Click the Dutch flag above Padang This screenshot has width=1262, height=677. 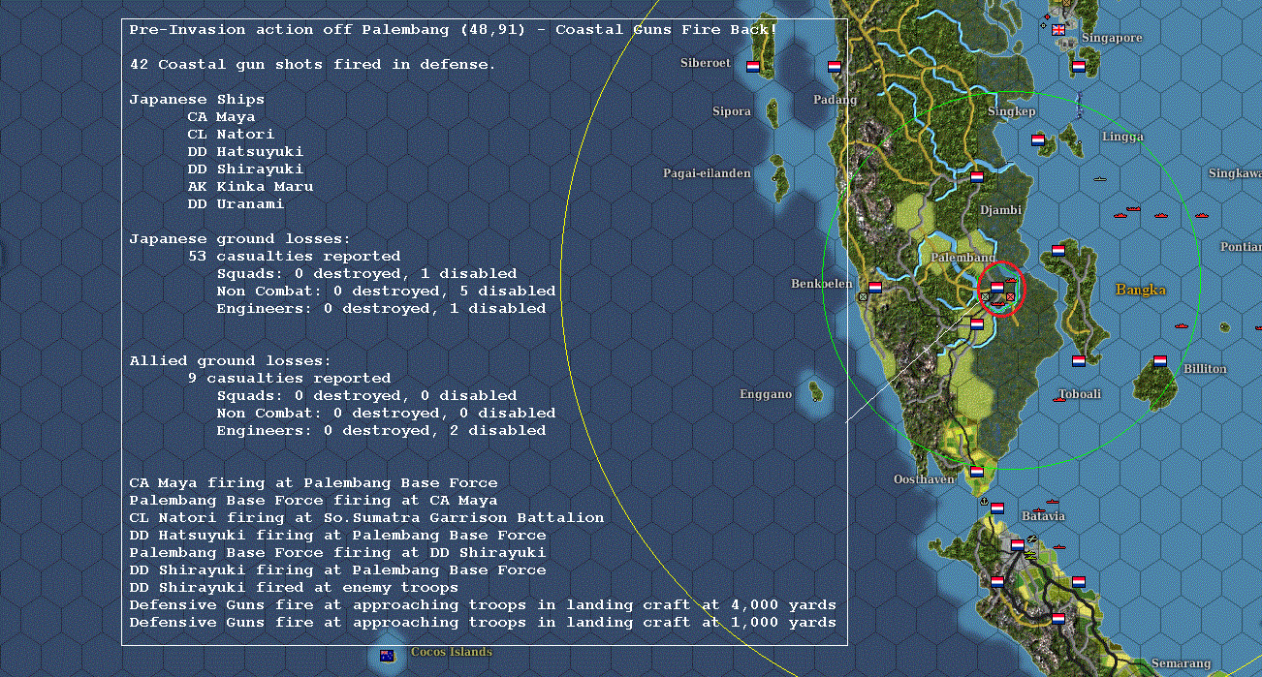tap(835, 67)
